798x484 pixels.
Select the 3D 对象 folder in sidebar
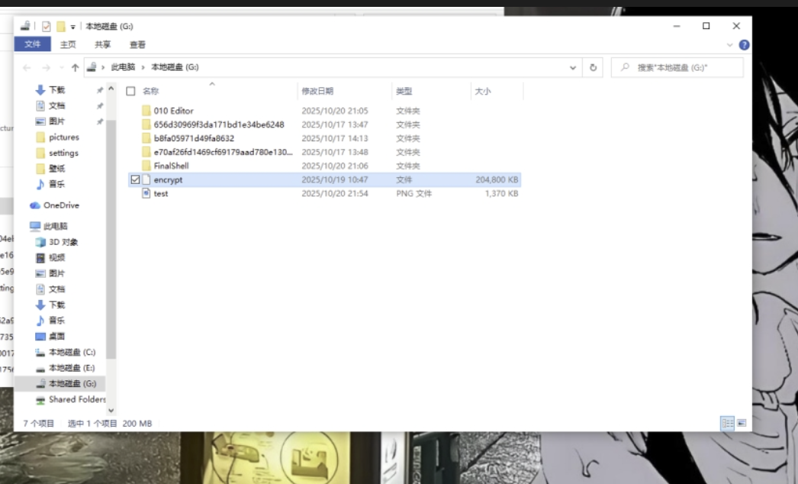tap(63, 242)
